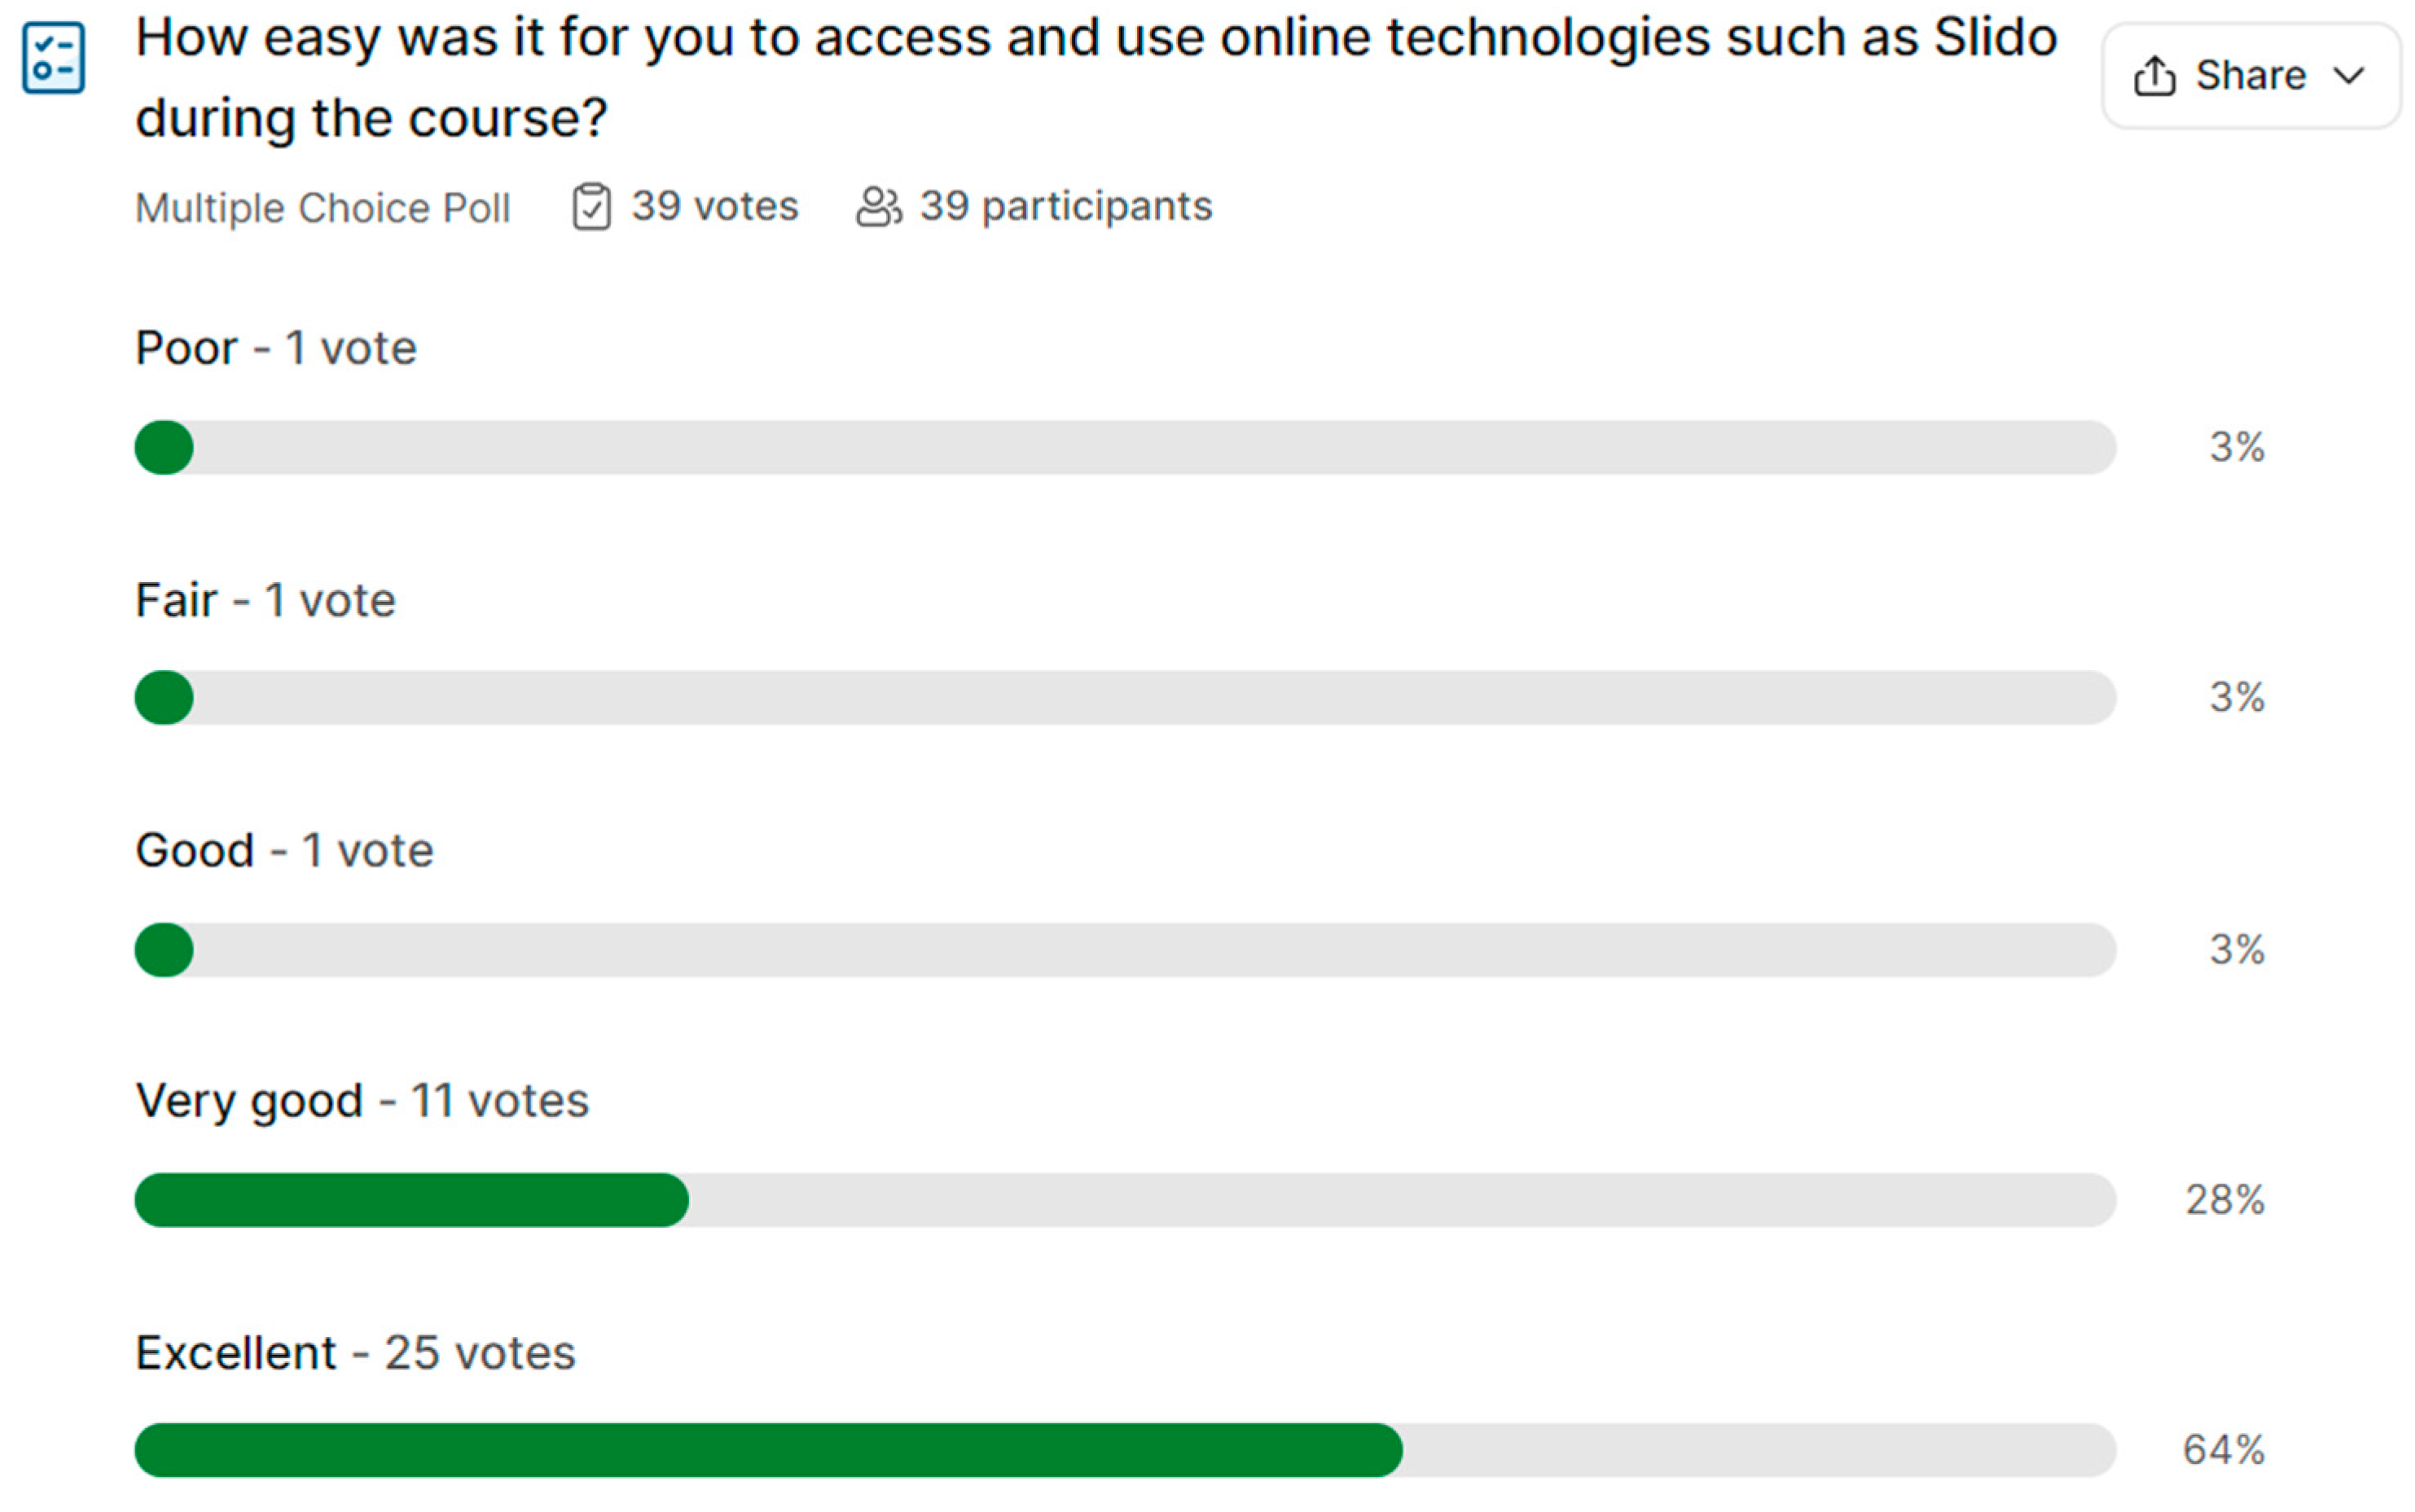2415x1512 pixels.
Task: Select the 'Poor - 1 vote' label
Action: click(276, 348)
